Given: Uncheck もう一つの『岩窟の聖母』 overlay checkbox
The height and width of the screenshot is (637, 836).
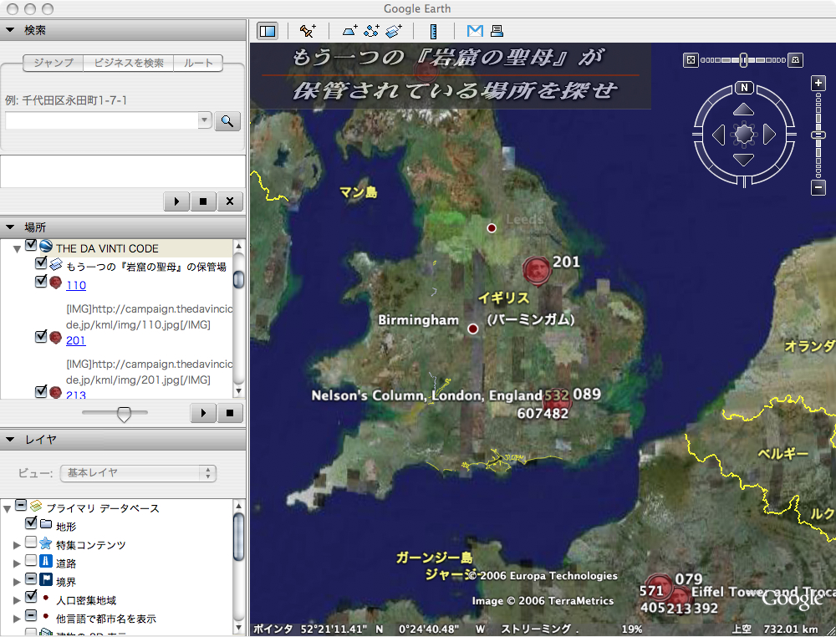Looking at the screenshot, I should pyautogui.click(x=41, y=262).
